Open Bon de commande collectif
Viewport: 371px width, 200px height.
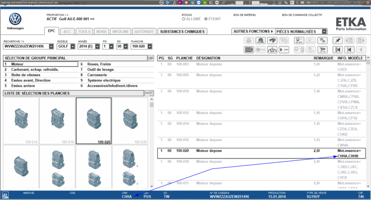click(302, 15)
